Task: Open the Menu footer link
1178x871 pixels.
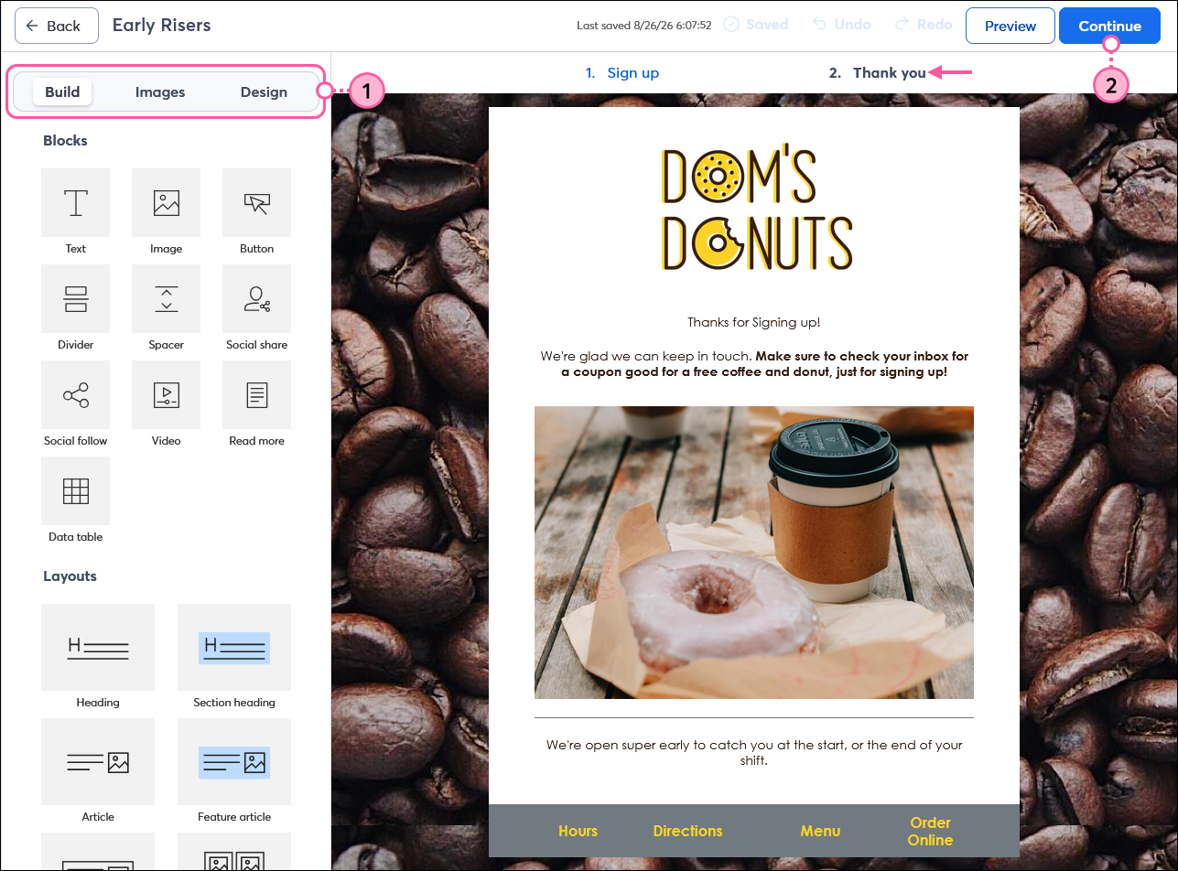Action: tap(820, 831)
